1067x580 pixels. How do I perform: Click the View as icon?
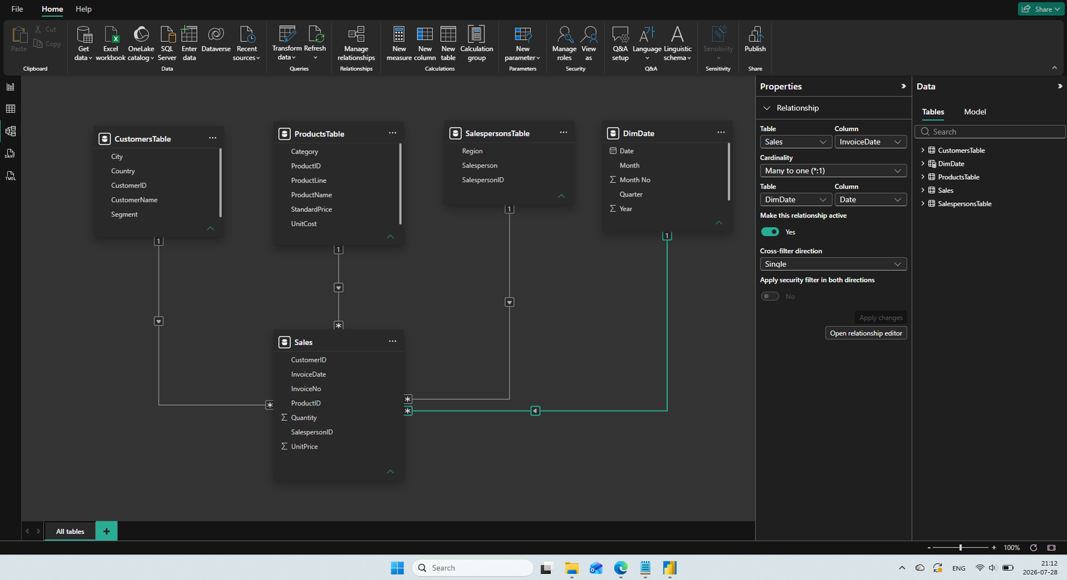coord(589,34)
